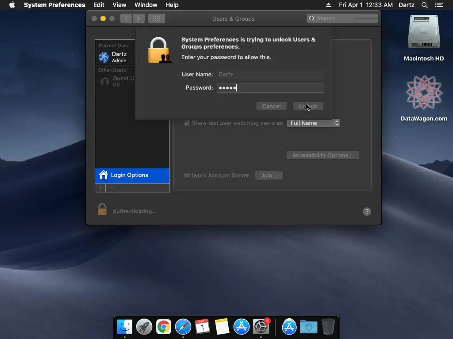
Task: Click the Search field in Users & Groups
Action: pyautogui.click(x=342, y=19)
